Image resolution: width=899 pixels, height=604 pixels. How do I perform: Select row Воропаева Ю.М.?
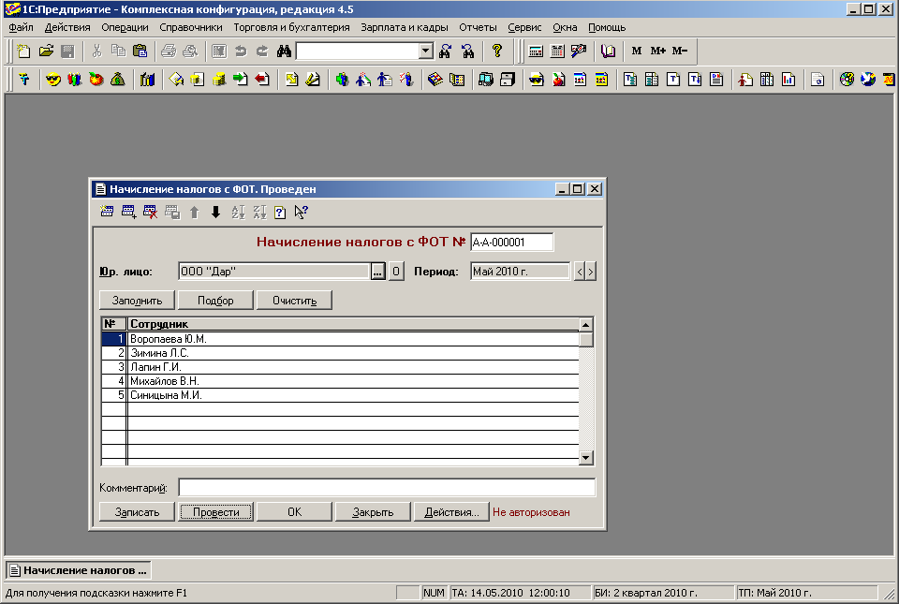click(x=340, y=339)
